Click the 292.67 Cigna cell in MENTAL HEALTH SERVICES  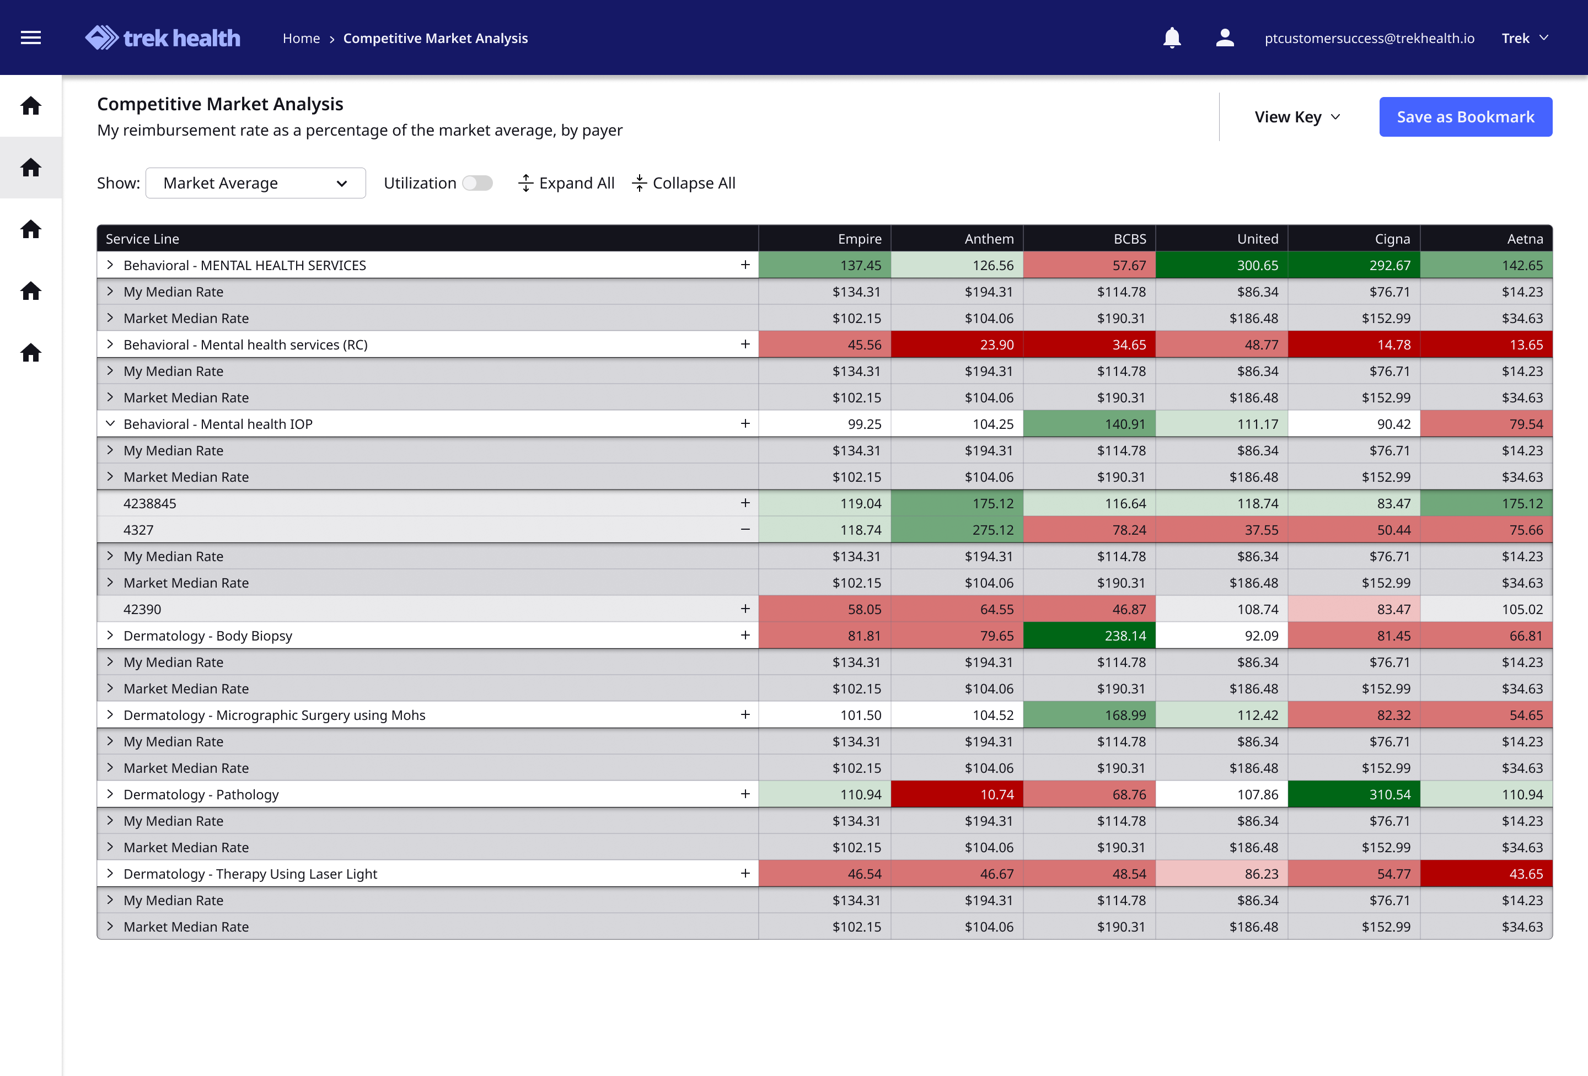[1354, 265]
